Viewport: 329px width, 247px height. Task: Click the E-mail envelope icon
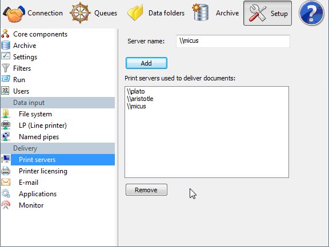(x=6, y=183)
